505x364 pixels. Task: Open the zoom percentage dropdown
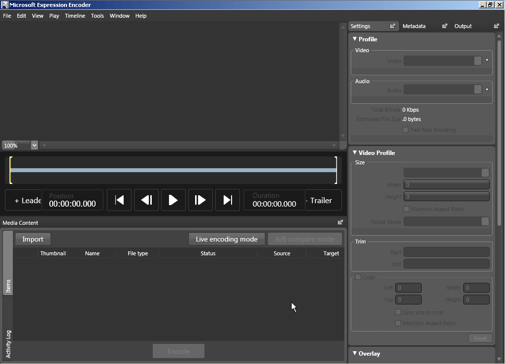[34, 145]
